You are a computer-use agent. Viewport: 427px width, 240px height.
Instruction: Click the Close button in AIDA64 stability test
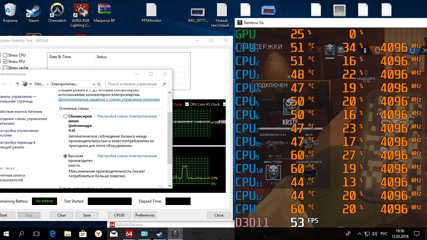pyautogui.click(x=219, y=215)
